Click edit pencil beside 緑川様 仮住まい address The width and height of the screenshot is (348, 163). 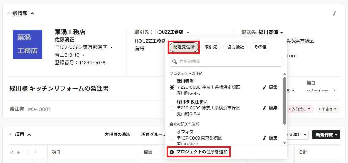(264, 108)
